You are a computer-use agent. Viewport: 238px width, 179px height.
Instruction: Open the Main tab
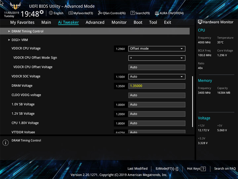pos(46,23)
